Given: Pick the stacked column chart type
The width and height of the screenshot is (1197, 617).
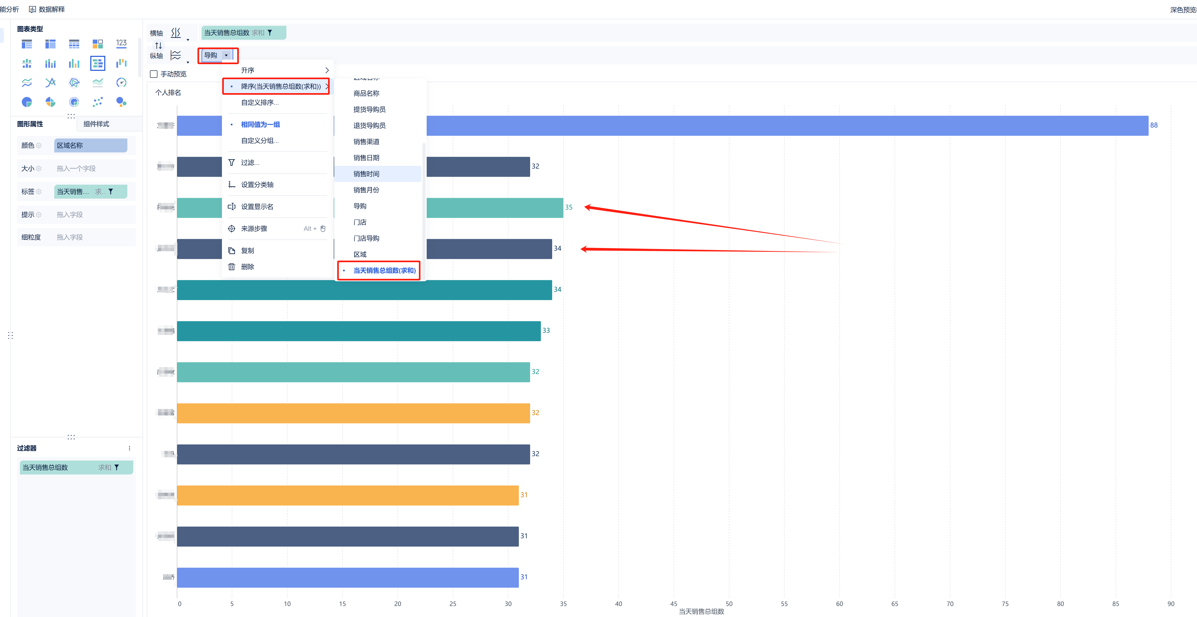Looking at the screenshot, I should coord(50,64).
